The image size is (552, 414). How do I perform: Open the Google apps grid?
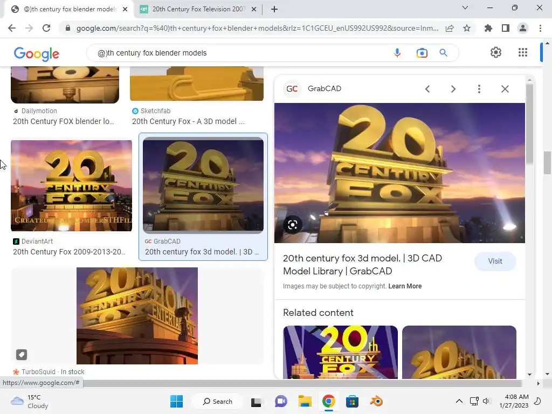tap(523, 52)
